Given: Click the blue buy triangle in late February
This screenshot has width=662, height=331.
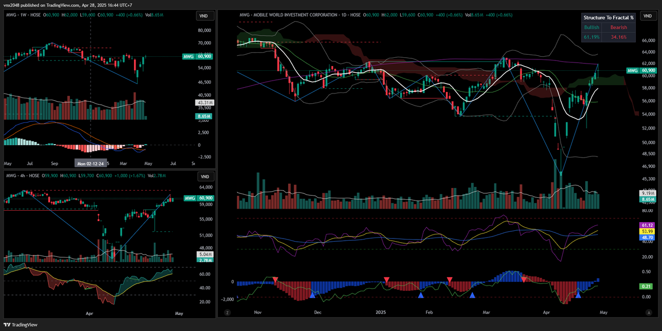Looking at the screenshot, I should 472,295.
